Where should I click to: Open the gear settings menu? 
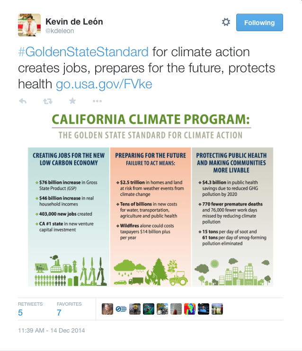click(226, 22)
